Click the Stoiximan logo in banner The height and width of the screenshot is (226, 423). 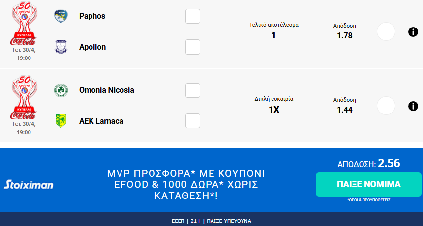29,185
